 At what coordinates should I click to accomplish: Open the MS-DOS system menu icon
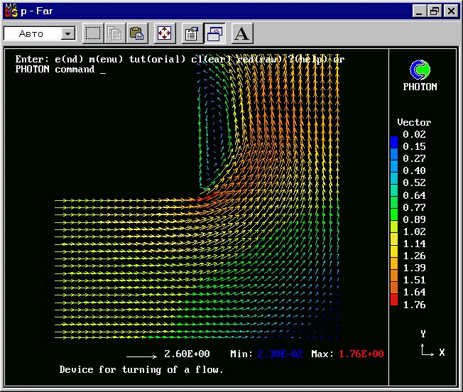click(11, 11)
